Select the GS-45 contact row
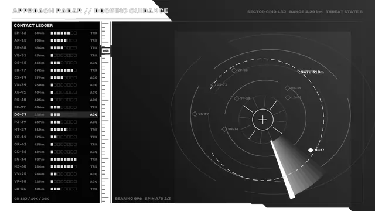The image size is (375, 211). (x=56, y=63)
